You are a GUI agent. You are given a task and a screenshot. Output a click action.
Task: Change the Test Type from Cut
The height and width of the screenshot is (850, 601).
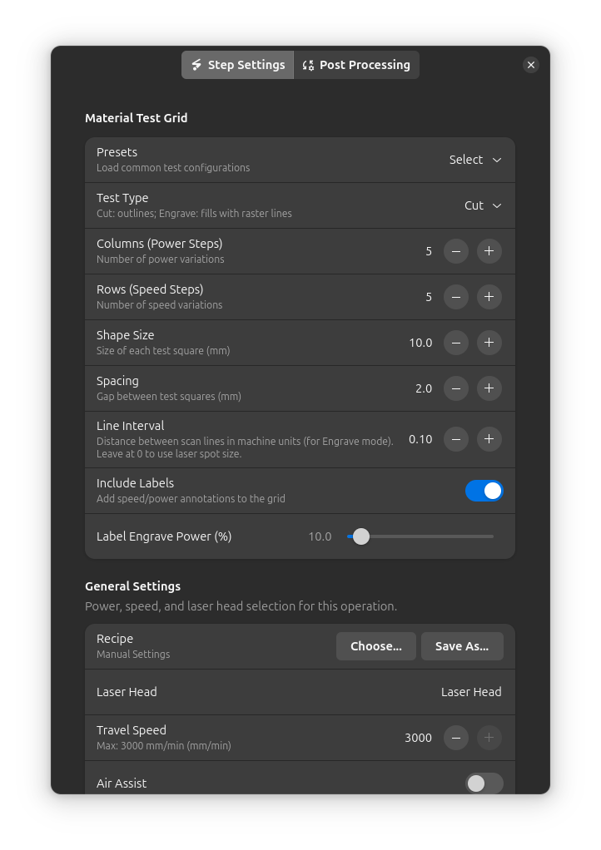click(483, 205)
